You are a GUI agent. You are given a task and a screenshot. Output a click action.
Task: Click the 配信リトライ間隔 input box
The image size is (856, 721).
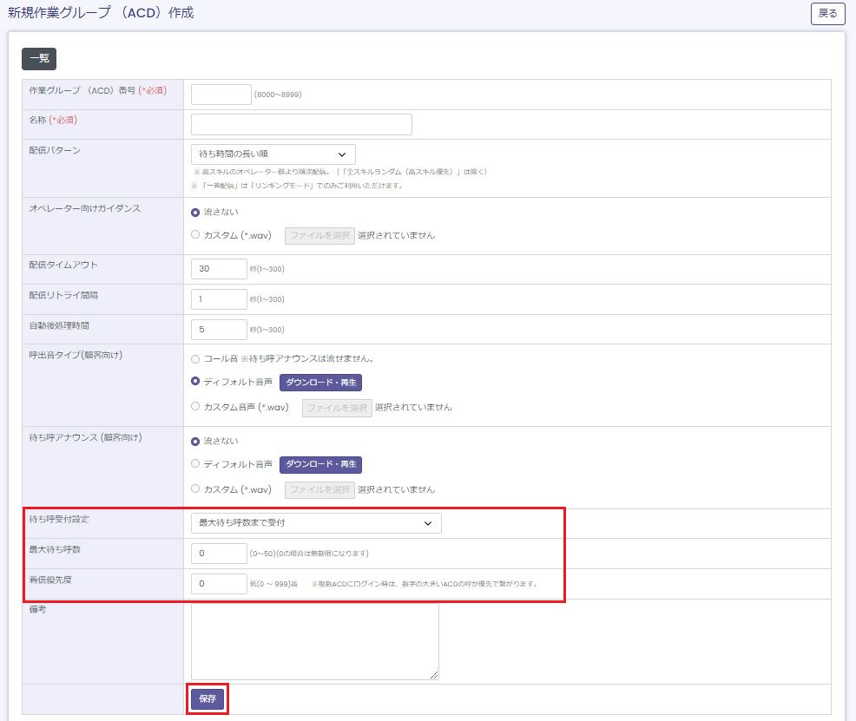pyautogui.click(x=219, y=299)
